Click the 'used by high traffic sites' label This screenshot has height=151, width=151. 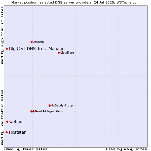(2, 36)
